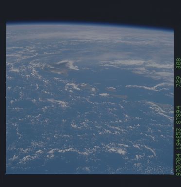The image size is (181, 187).
Task: Click the roll number "729"
Action: click(179, 82)
